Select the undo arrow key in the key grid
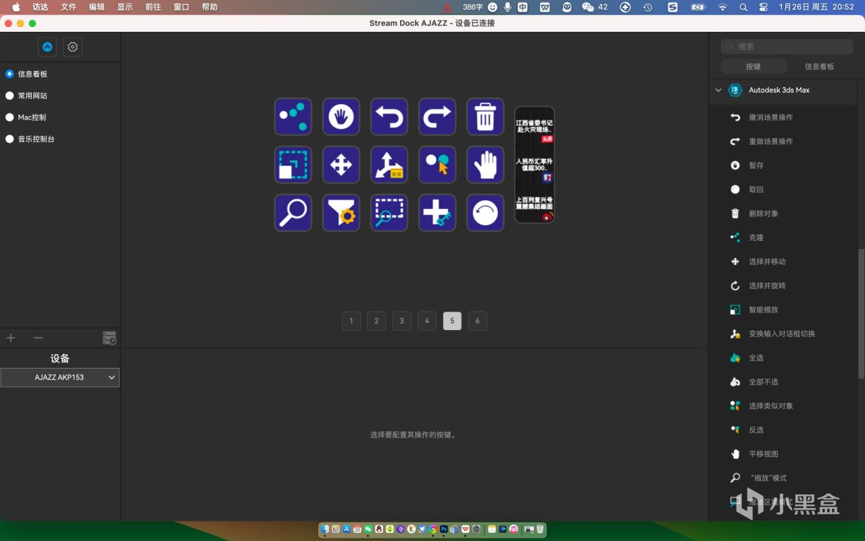865x541 pixels. click(x=389, y=117)
